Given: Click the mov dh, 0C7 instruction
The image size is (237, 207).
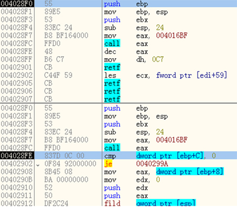Looking at the screenshot, I should (134, 59).
